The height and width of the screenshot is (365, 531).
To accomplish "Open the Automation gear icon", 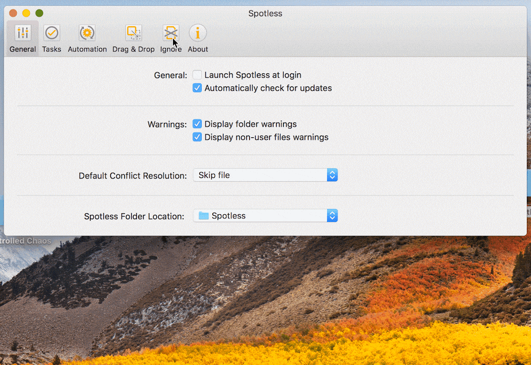I will tap(87, 33).
